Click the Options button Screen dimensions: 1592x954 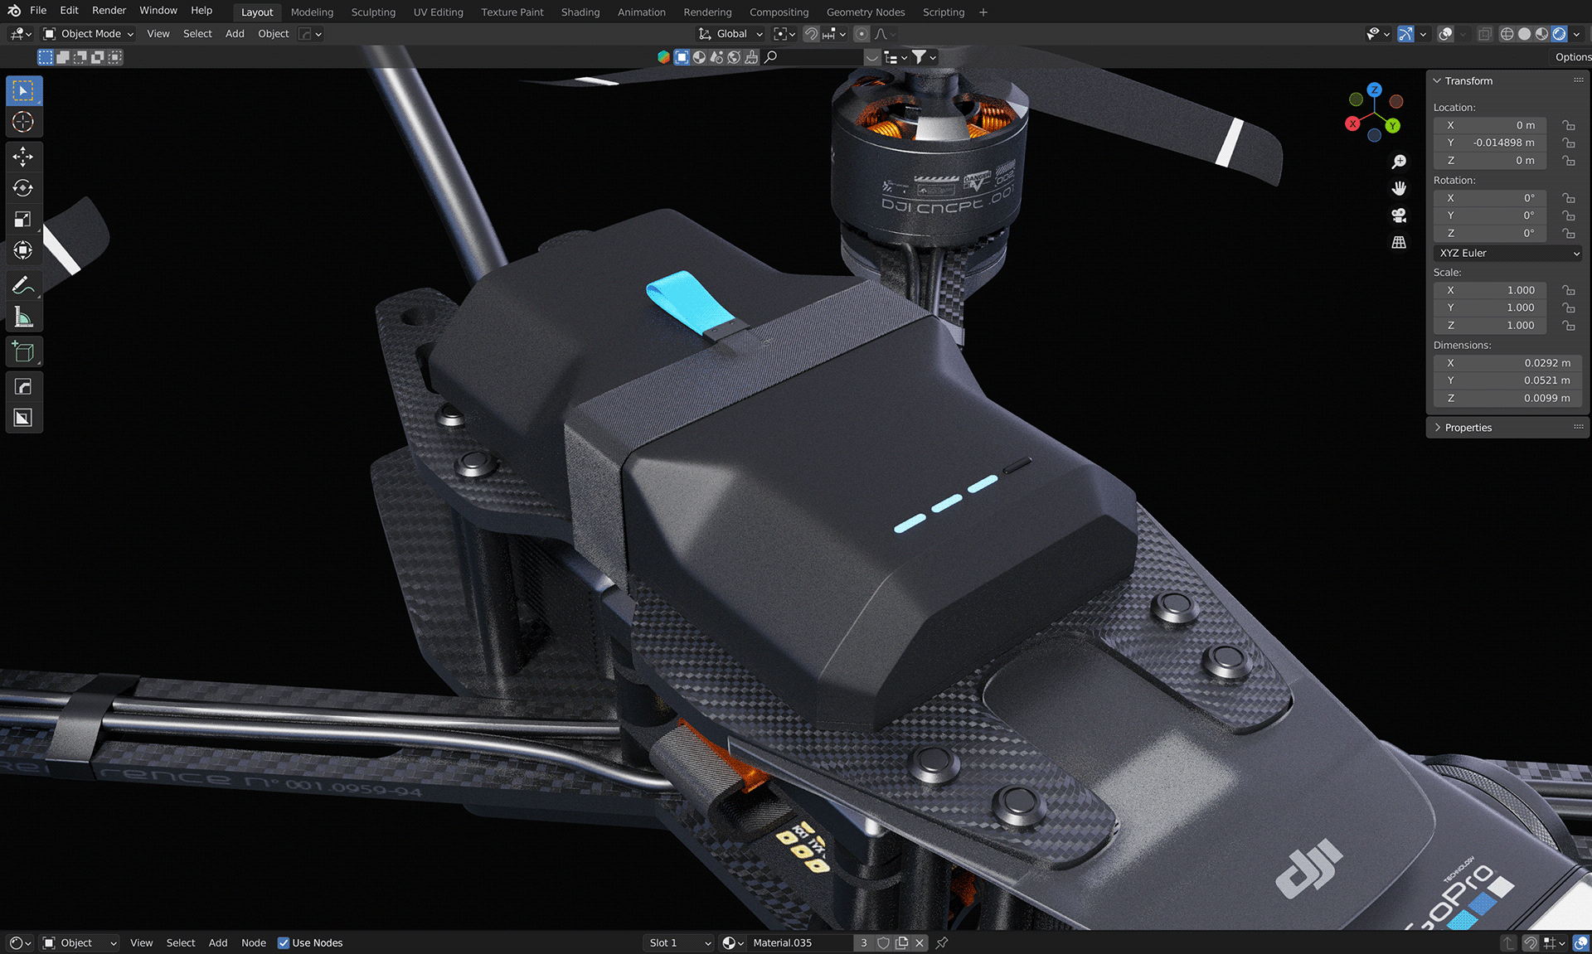pos(1571,56)
